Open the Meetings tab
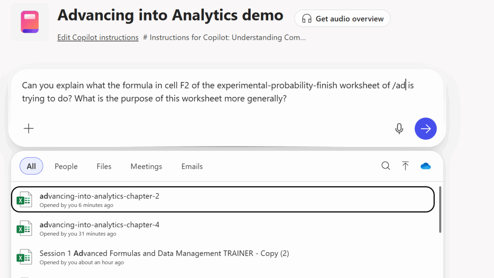Viewport: 494px width, 278px height. pyautogui.click(x=146, y=166)
